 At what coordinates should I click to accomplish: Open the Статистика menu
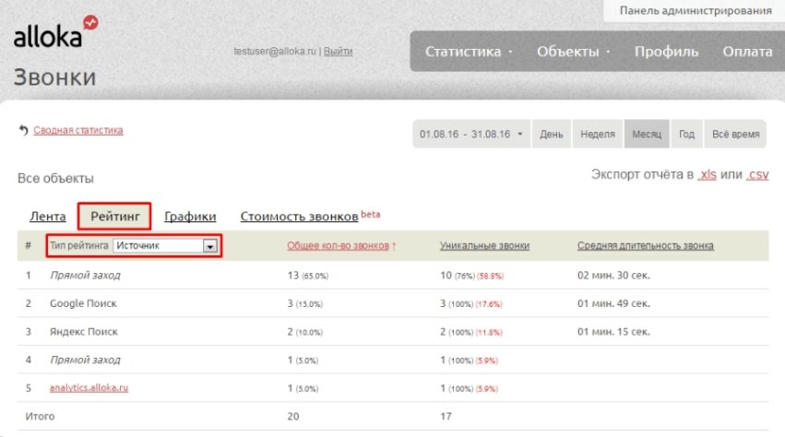(x=469, y=52)
